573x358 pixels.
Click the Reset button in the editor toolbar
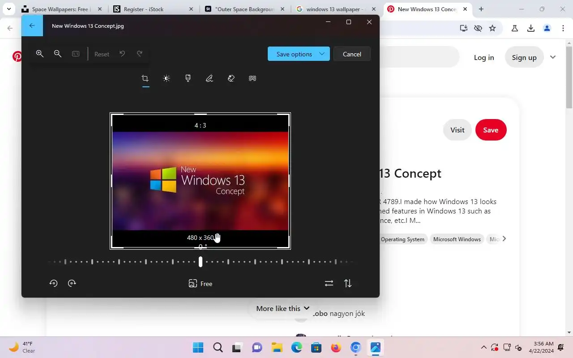coord(102,54)
